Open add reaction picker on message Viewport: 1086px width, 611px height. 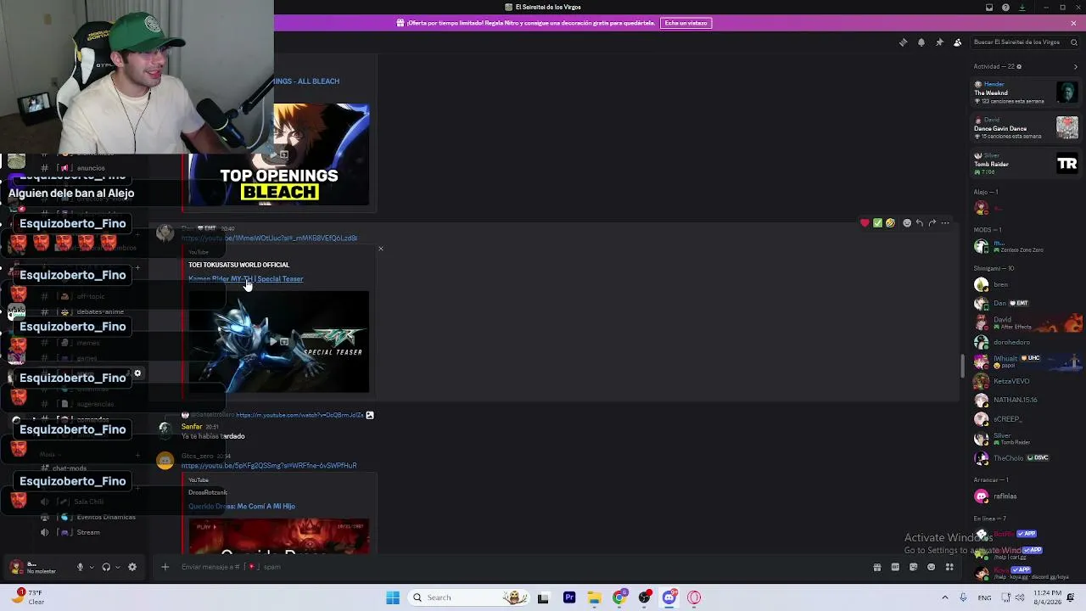[907, 223]
